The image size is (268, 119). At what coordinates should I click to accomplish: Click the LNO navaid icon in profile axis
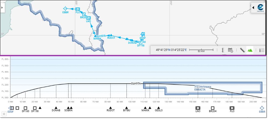point(198,108)
